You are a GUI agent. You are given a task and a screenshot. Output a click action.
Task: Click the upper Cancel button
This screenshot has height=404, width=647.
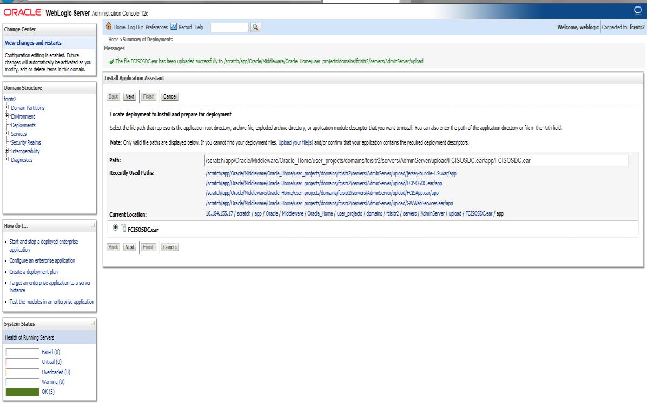pos(169,96)
